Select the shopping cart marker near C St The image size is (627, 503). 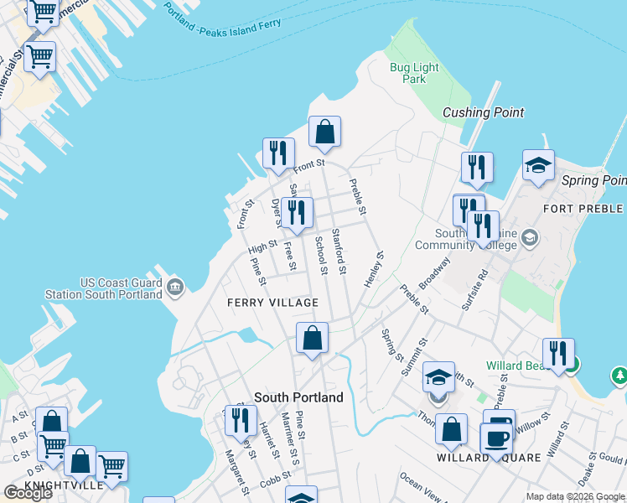pyautogui.click(x=53, y=449)
